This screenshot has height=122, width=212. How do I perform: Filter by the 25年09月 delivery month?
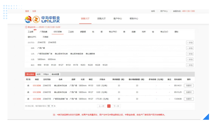click(x=52, y=43)
